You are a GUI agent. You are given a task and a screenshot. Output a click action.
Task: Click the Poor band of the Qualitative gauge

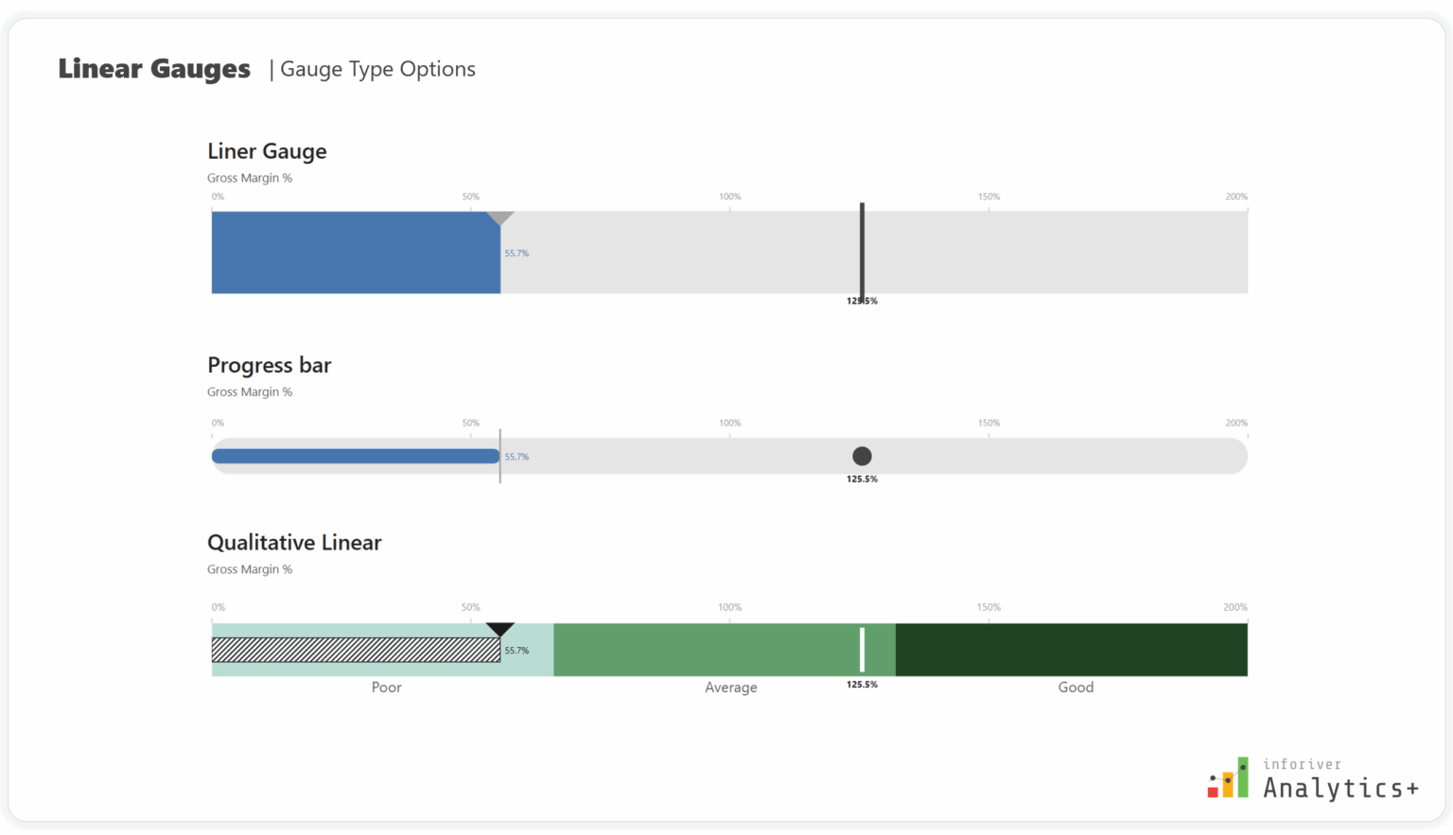pos(386,687)
